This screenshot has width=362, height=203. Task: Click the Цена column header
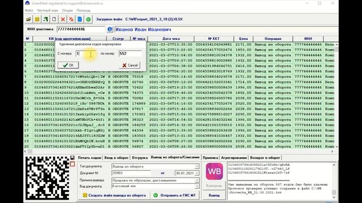point(243,39)
